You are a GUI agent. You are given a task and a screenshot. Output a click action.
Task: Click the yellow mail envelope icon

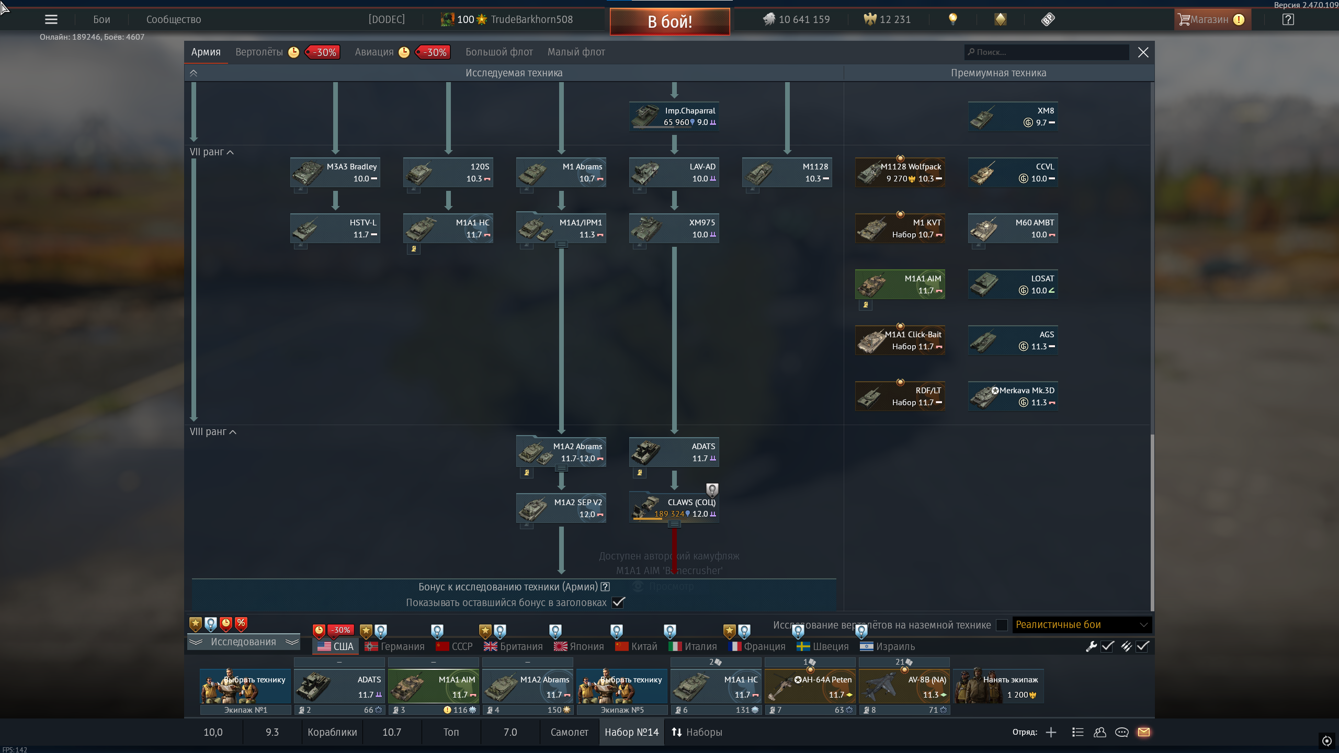tap(1144, 732)
